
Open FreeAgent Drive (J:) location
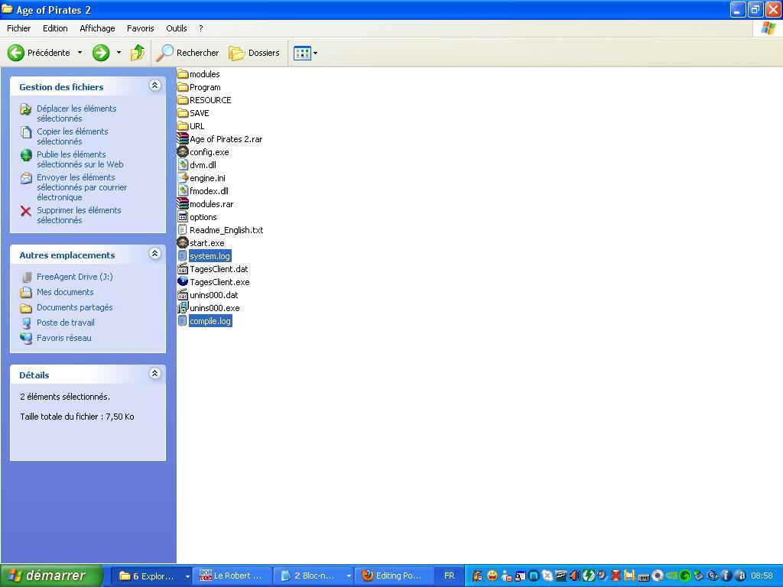tap(74, 277)
